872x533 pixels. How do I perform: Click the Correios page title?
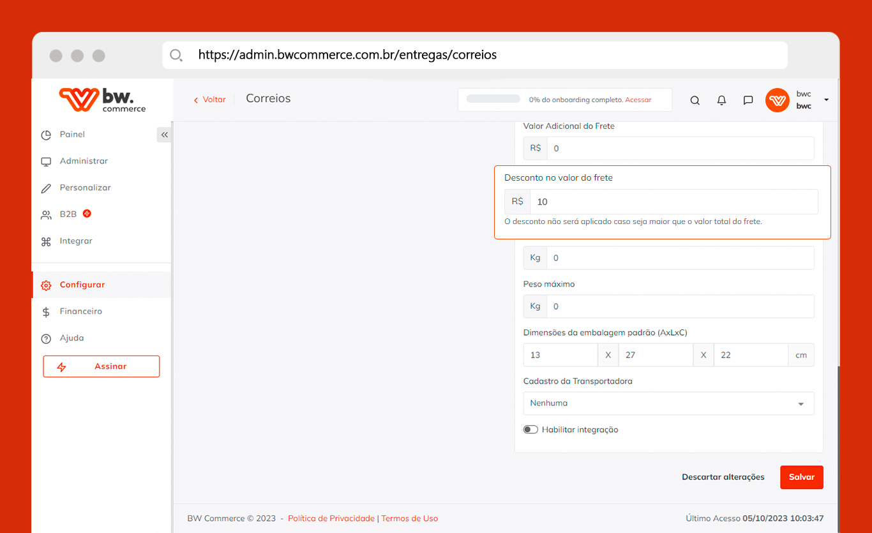pyautogui.click(x=268, y=99)
